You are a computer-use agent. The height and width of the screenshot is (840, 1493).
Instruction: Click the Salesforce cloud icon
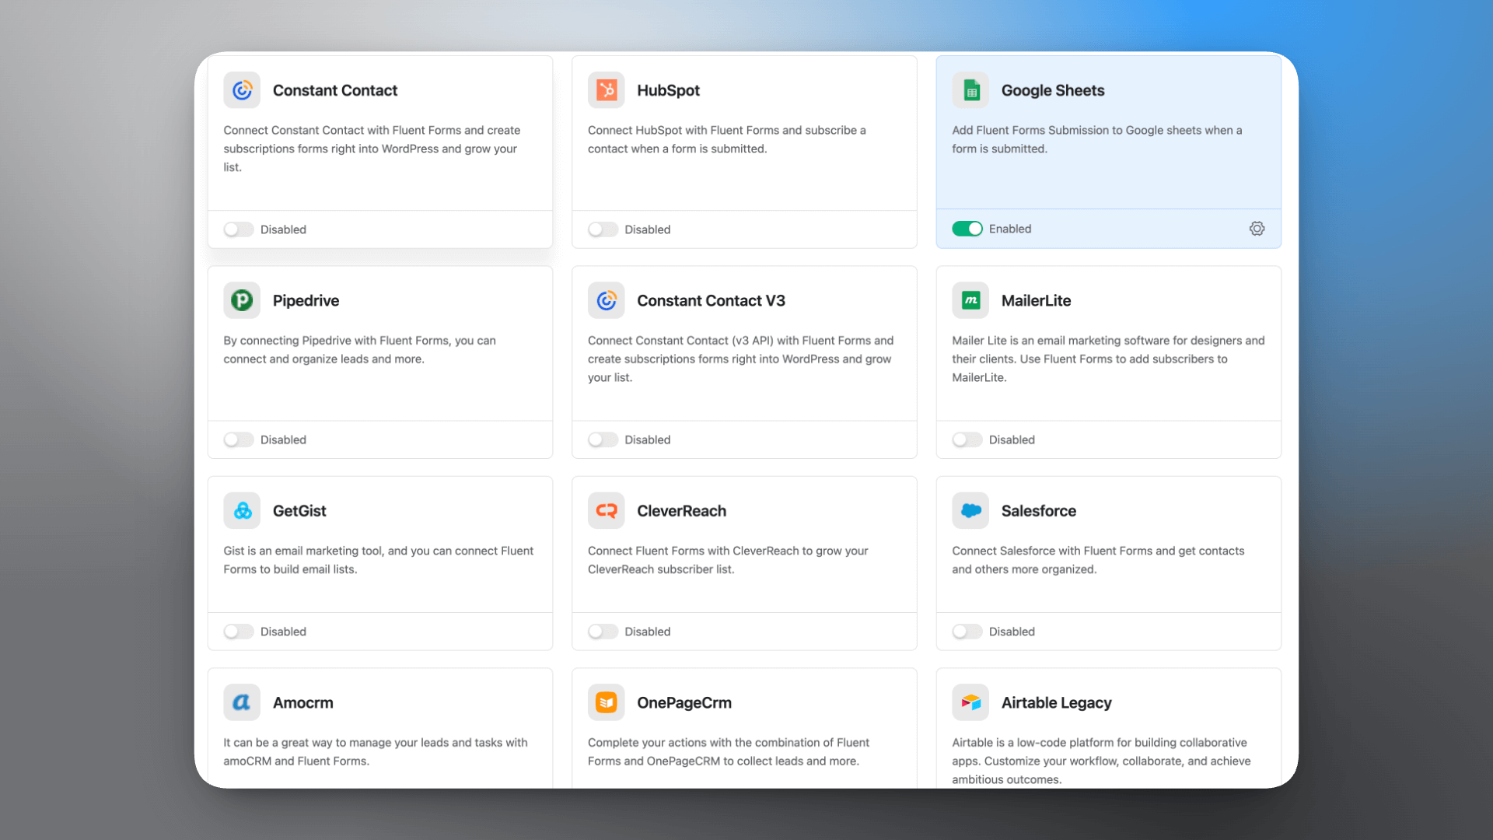(970, 511)
